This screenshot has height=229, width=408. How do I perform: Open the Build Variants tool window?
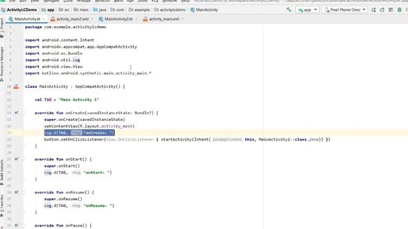point(2,172)
